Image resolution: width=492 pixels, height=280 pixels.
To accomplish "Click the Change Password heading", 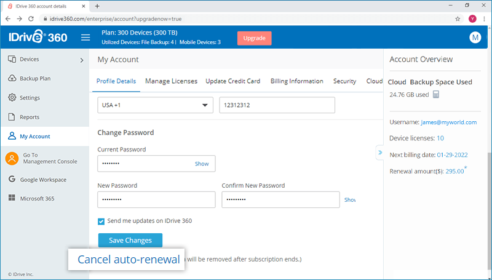I will tap(125, 132).
